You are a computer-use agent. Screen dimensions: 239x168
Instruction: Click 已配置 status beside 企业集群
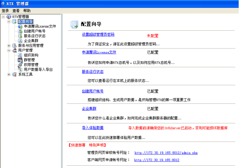pos(153,109)
